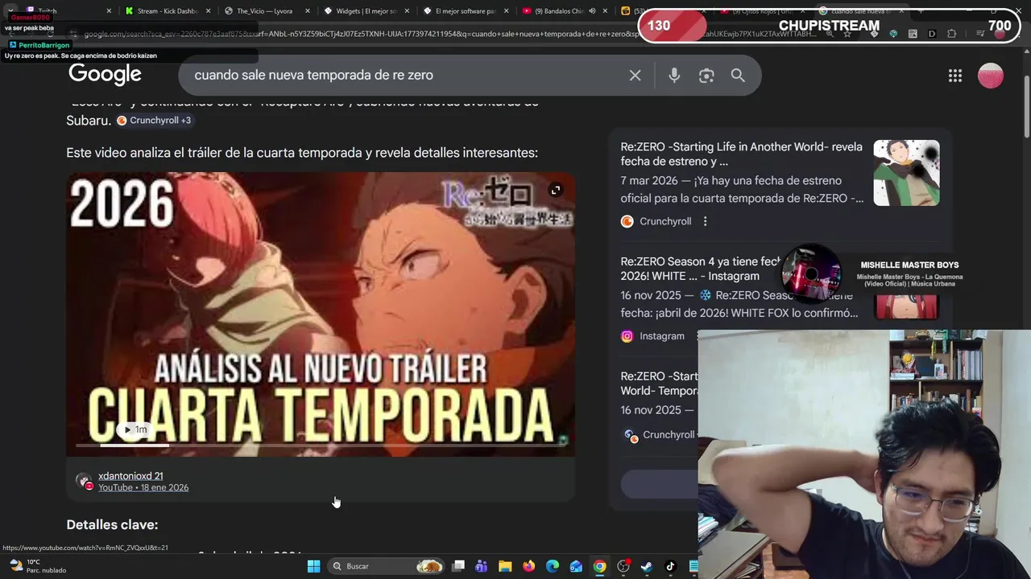Open the Google apps grid
1031x579 pixels.
coord(955,76)
